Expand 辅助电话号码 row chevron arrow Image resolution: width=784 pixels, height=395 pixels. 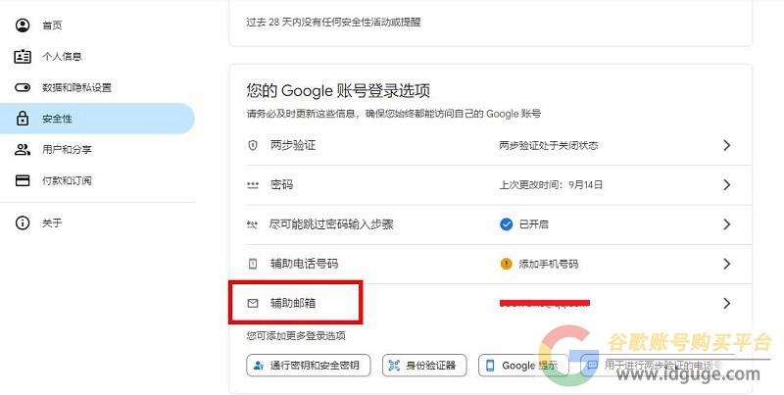click(727, 264)
